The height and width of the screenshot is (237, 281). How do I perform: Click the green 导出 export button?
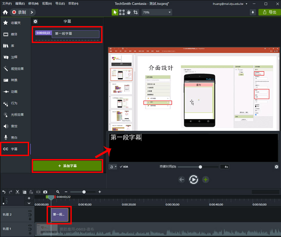pos(269,12)
